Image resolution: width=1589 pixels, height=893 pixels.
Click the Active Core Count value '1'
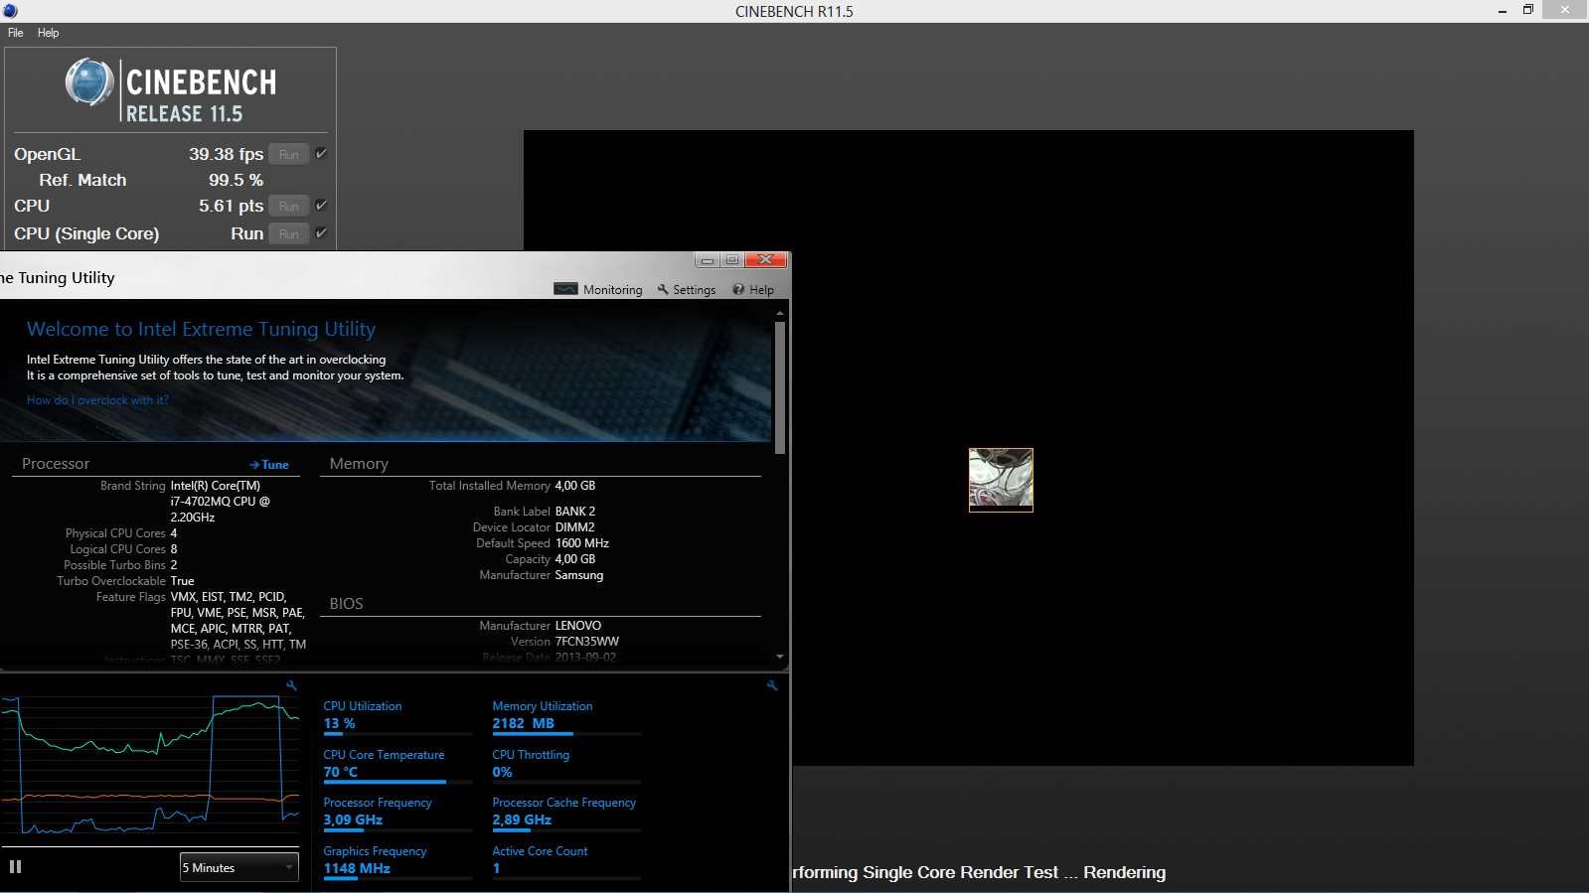pos(497,868)
